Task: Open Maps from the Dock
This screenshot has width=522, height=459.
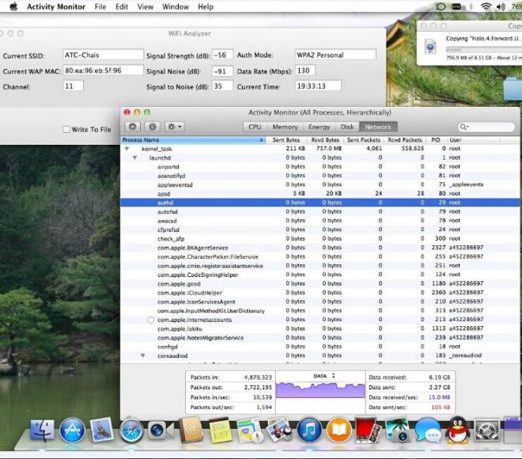Action: [251, 431]
